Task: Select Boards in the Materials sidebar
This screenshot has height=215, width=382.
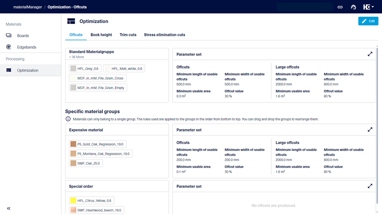Action: pyautogui.click(x=23, y=36)
